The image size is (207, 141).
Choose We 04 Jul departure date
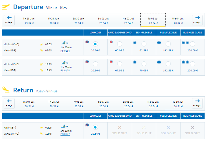(x=178, y=21)
